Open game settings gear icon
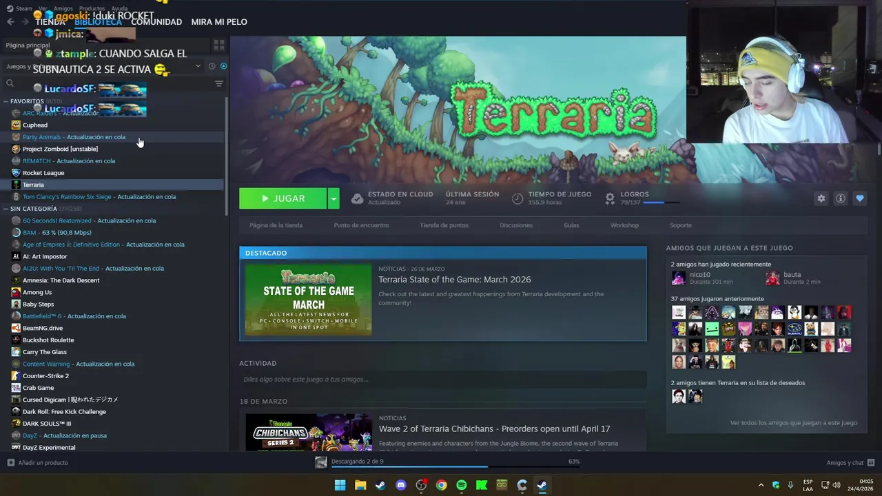This screenshot has width=882, height=496. pyautogui.click(x=821, y=198)
